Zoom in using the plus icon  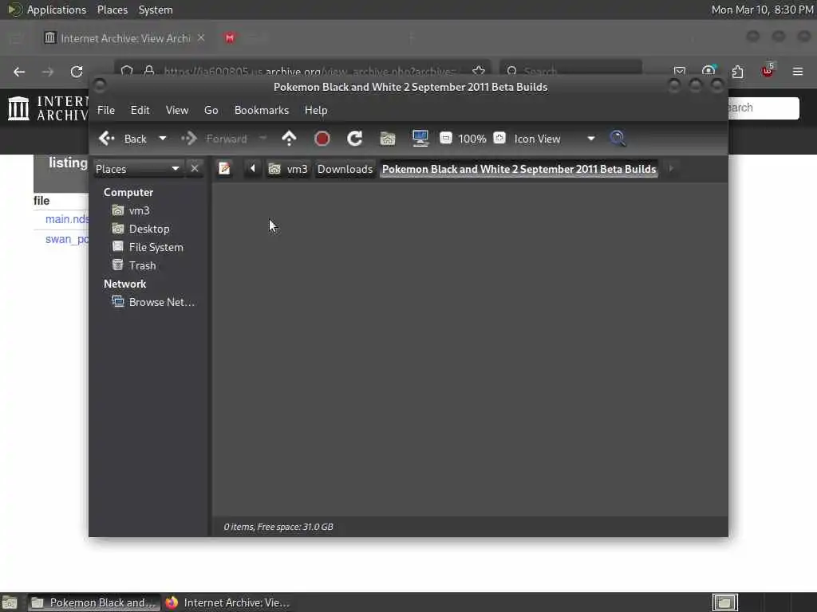click(499, 138)
